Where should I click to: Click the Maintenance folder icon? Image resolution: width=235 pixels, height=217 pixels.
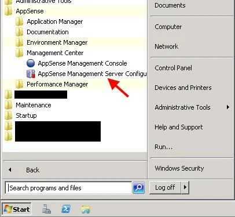8,105
